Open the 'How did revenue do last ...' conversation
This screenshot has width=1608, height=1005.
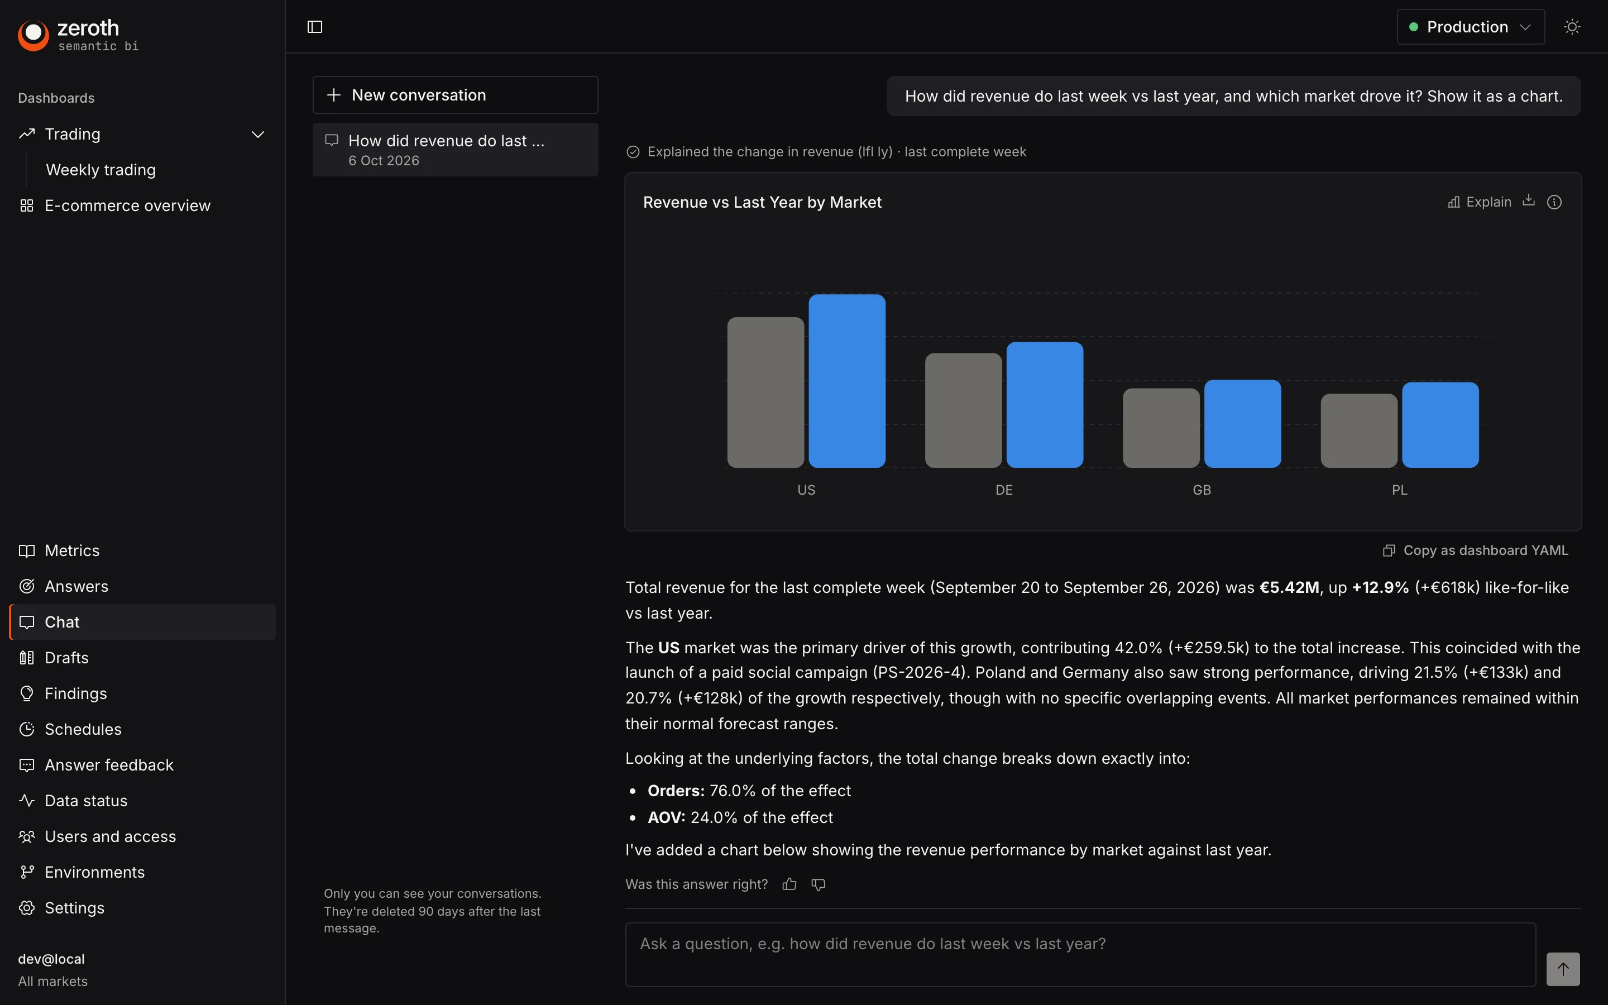(455, 150)
